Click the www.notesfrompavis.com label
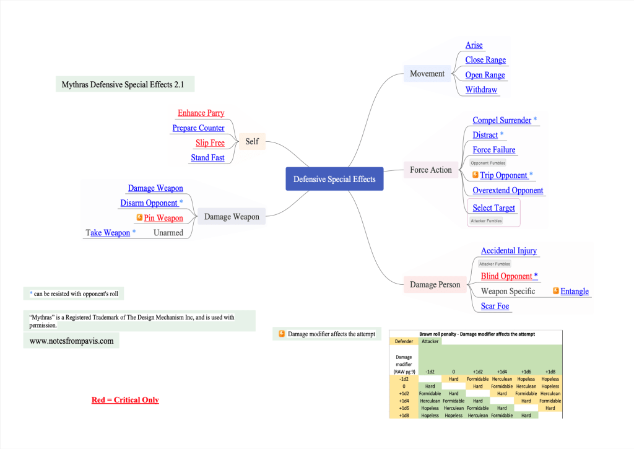The height and width of the screenshot is (449, 634). (x=72, y=341)
